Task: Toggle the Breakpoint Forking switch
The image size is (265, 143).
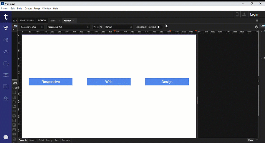Action: coord(159,27)
